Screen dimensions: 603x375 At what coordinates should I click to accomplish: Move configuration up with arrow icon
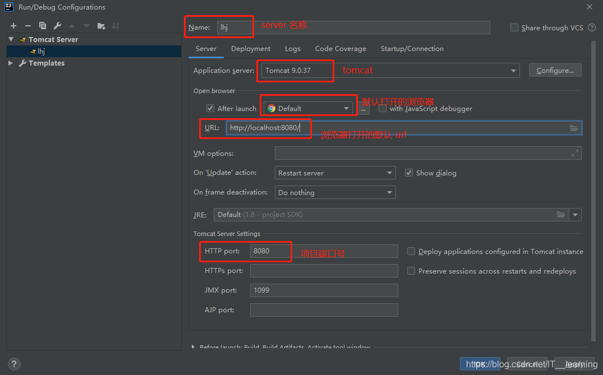point(72,26)
